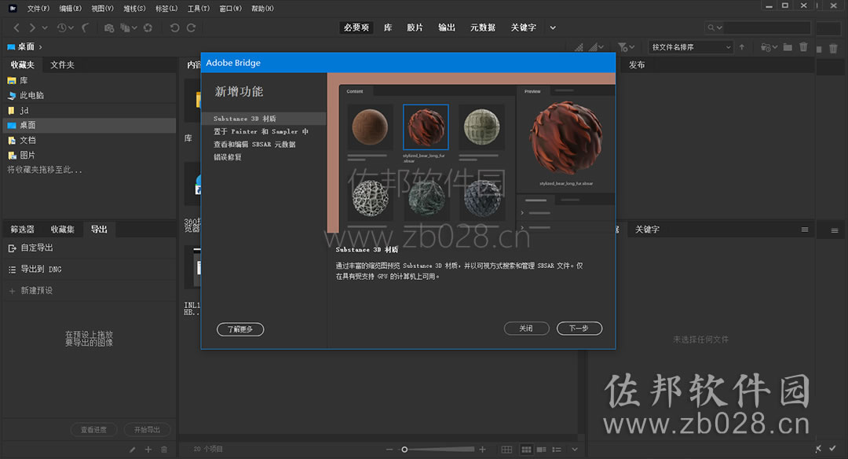Click the 桌面 breadcrumb path

coord(21,47)
